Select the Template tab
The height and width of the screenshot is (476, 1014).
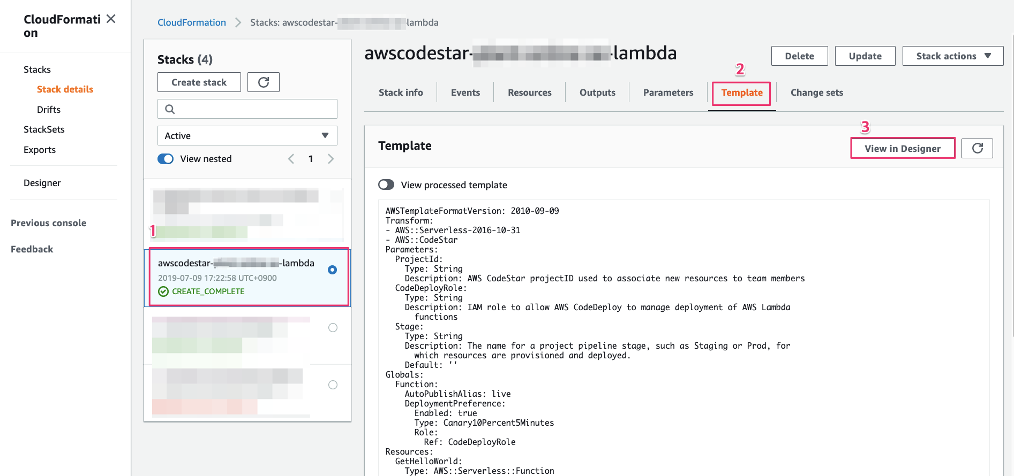[742, 93]
